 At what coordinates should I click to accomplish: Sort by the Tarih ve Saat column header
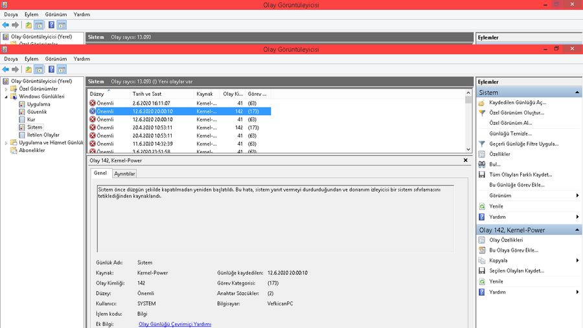(146, 94)
